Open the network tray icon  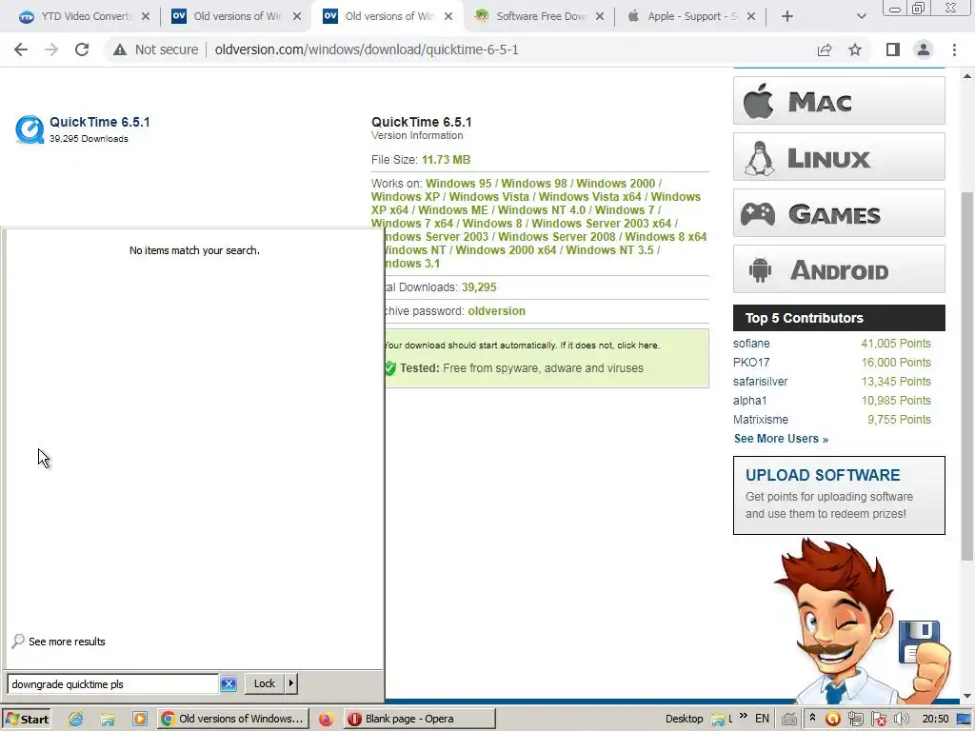(856, 720)
